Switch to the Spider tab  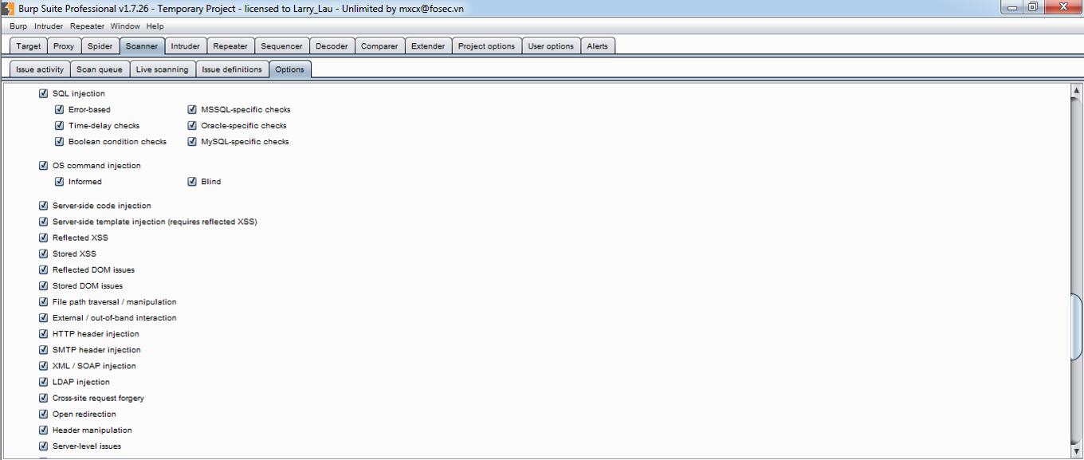(100, 46)
